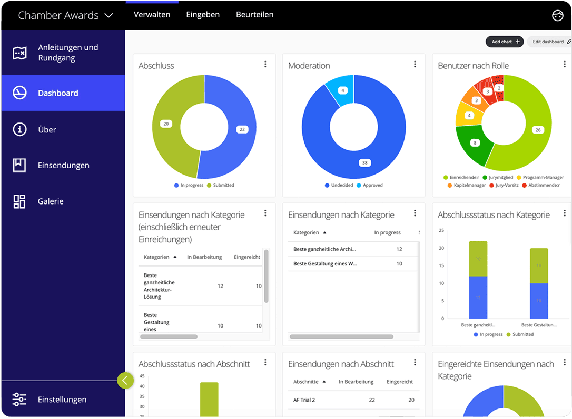The height and width of the screenshot is (419, 572).
Task: Open the Über info icon
Action: (x=19, y=129)
